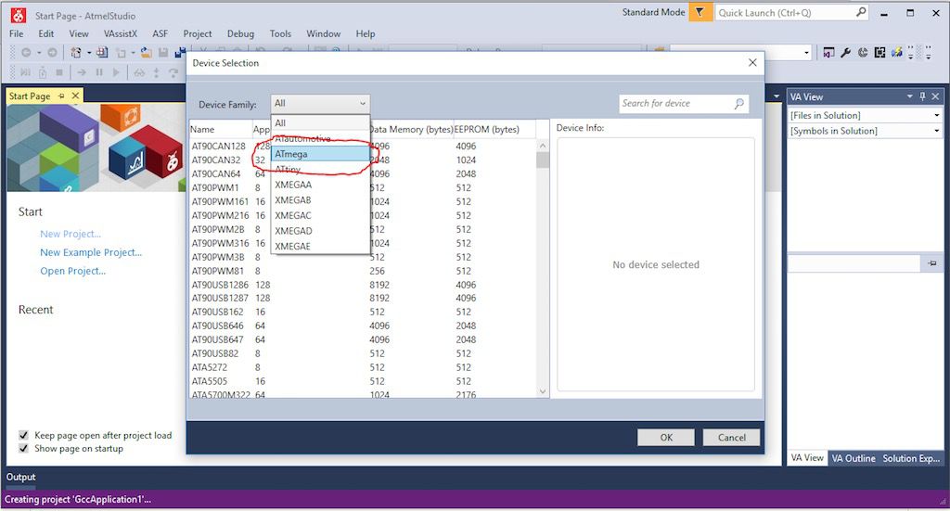This screenshot has width=950, height=511.
Task: Click the Start Debugging and Break icon
Action: (25, 72)
